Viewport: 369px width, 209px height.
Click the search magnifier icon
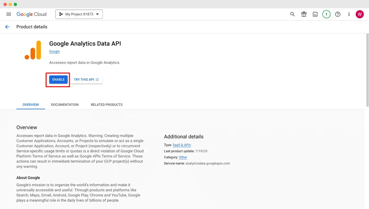(293, 14)
